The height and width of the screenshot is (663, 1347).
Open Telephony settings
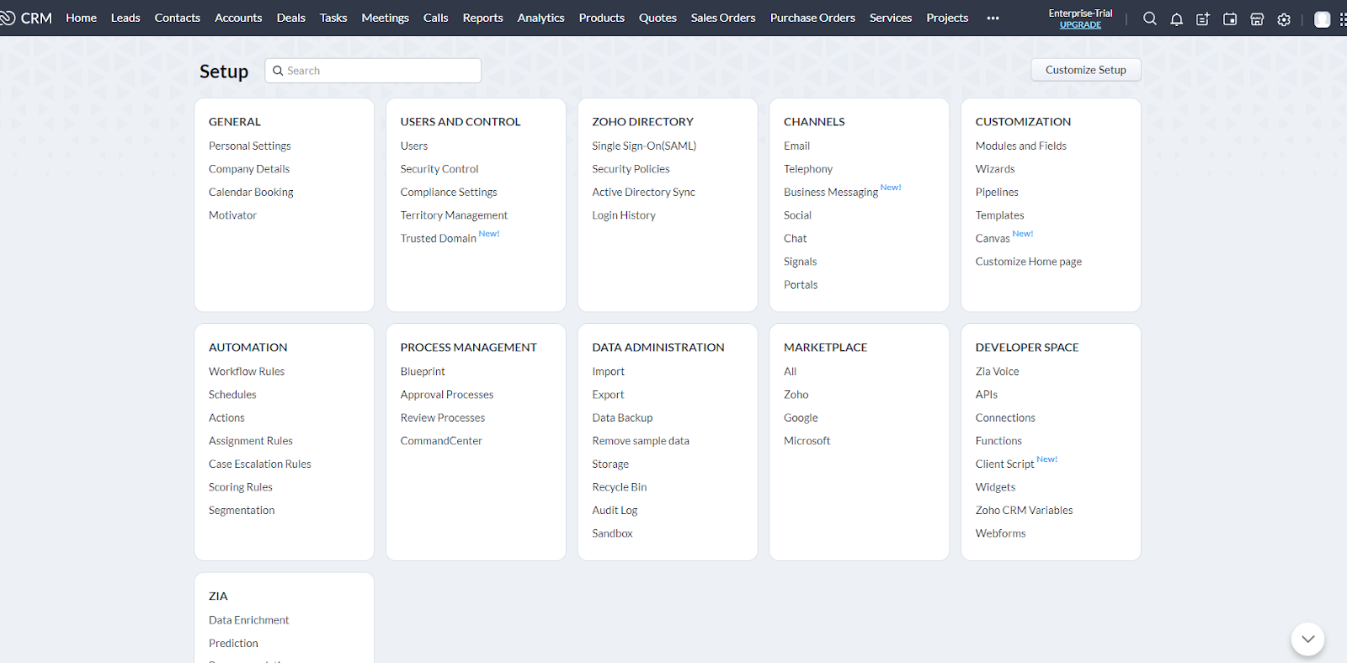[808, 169]
